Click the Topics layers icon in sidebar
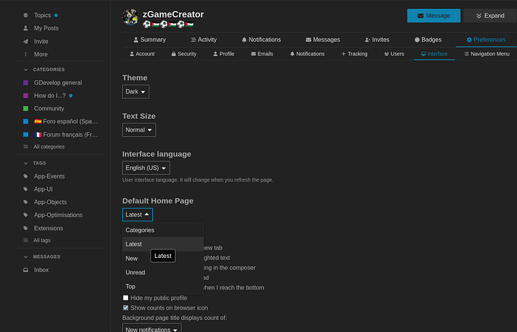The height and width of the screenshot is (332, 517). (25, 15)
